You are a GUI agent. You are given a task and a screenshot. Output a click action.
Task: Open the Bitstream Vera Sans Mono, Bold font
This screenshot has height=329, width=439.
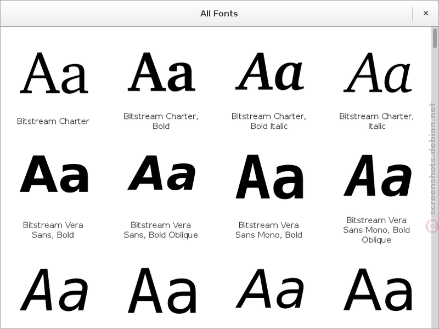(x=269, y=177)
